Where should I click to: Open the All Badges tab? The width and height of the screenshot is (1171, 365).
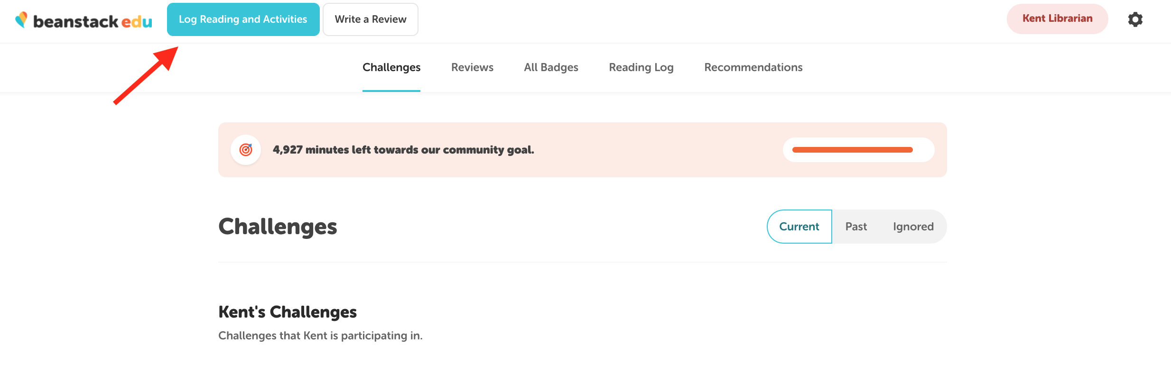551,67
